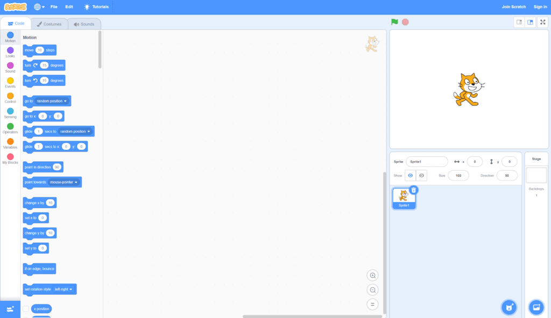551x318 pixels.
Task: Select the Variables category
Action: tap(10, 143)
